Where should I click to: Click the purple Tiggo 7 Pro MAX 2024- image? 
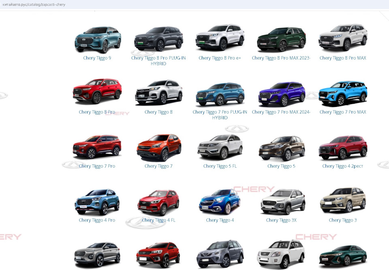(282, 94)
